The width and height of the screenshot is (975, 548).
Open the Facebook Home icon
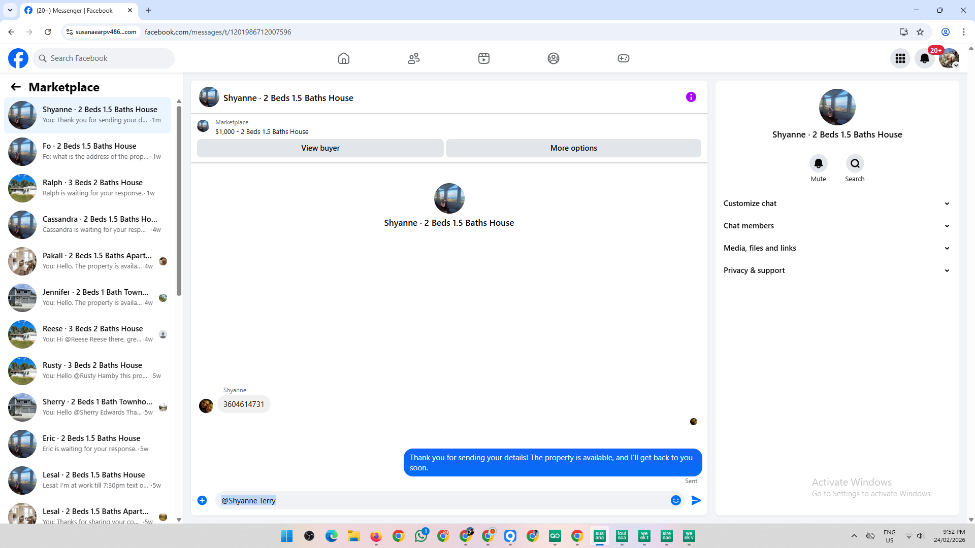tap(344, 58)
